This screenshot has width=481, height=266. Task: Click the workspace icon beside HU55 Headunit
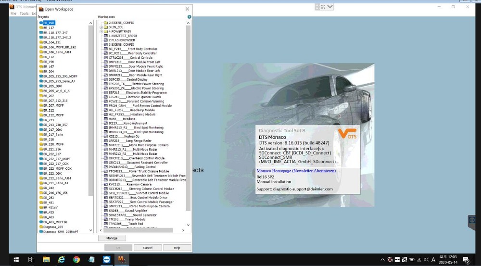point(106,119)
